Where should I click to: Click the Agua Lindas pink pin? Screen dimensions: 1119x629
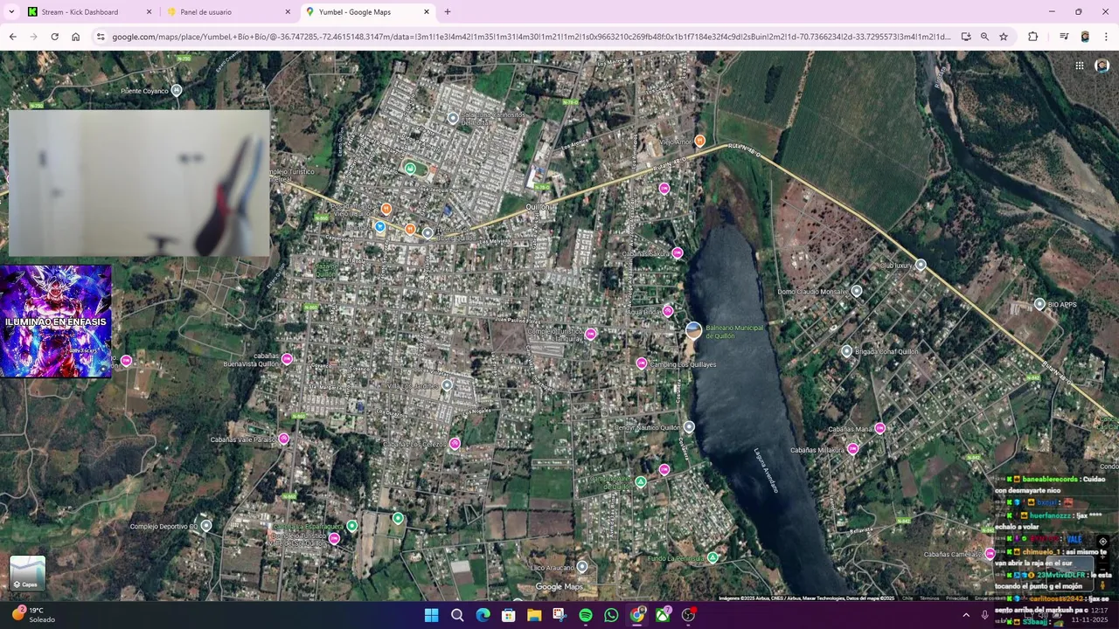[x=668, y=311]
